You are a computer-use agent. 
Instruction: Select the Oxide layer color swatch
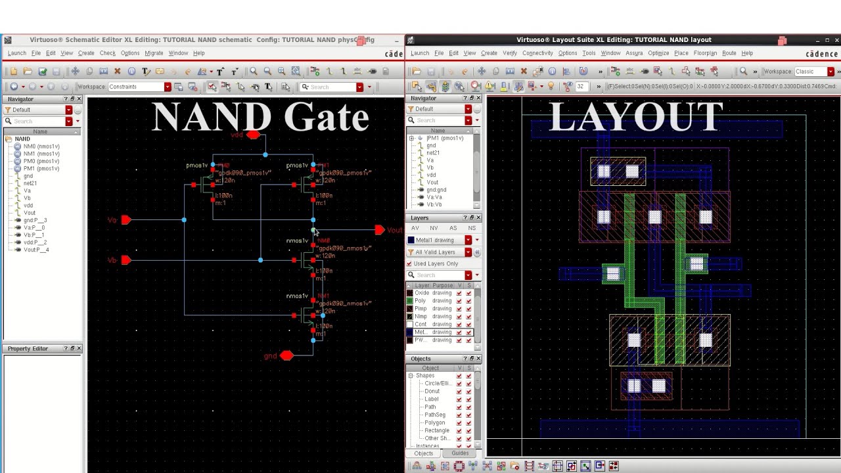pos(410,293)
